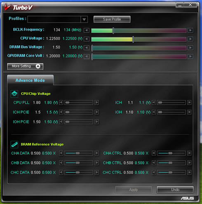Click the Apply button
Viewport: 202px width, 204px height.
tap(133, 190)
